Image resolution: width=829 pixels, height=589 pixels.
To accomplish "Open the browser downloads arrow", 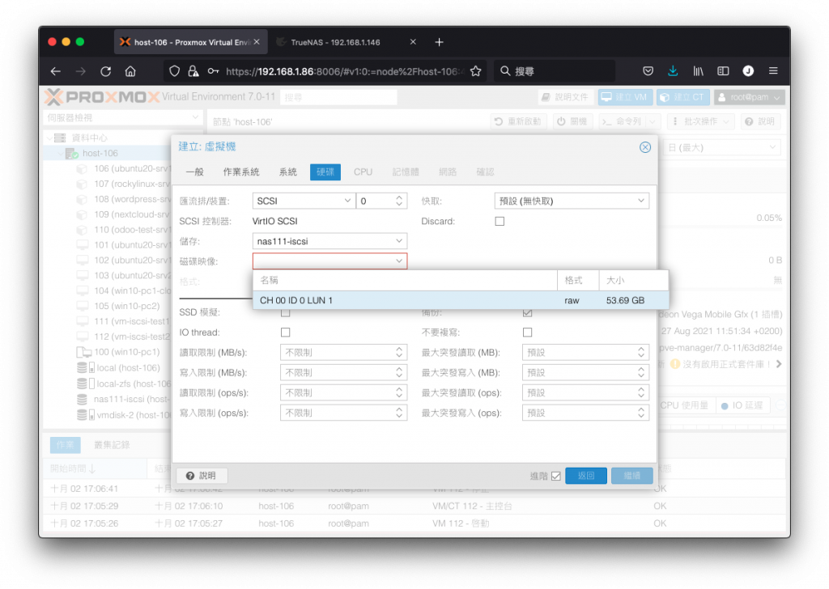I will (x=673, y=71).
